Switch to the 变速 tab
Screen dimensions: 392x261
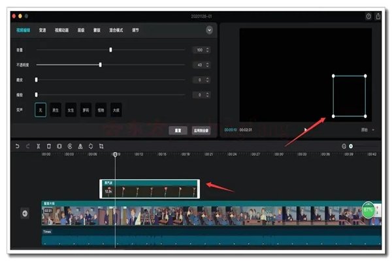tap(42, 30)
